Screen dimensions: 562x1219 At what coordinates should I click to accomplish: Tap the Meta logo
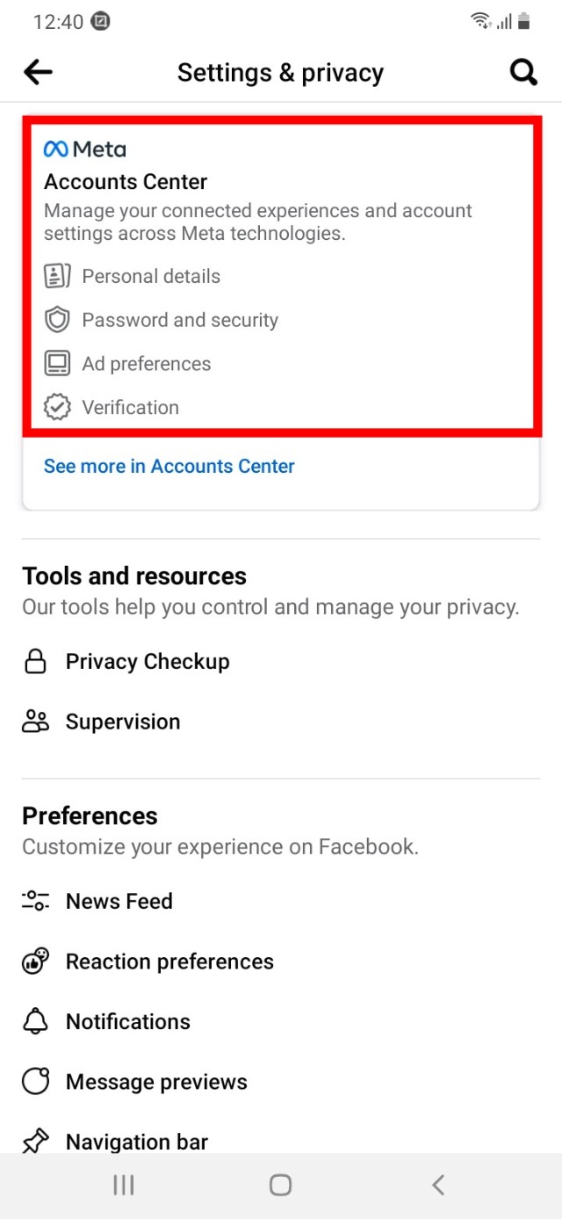[85, 149]
